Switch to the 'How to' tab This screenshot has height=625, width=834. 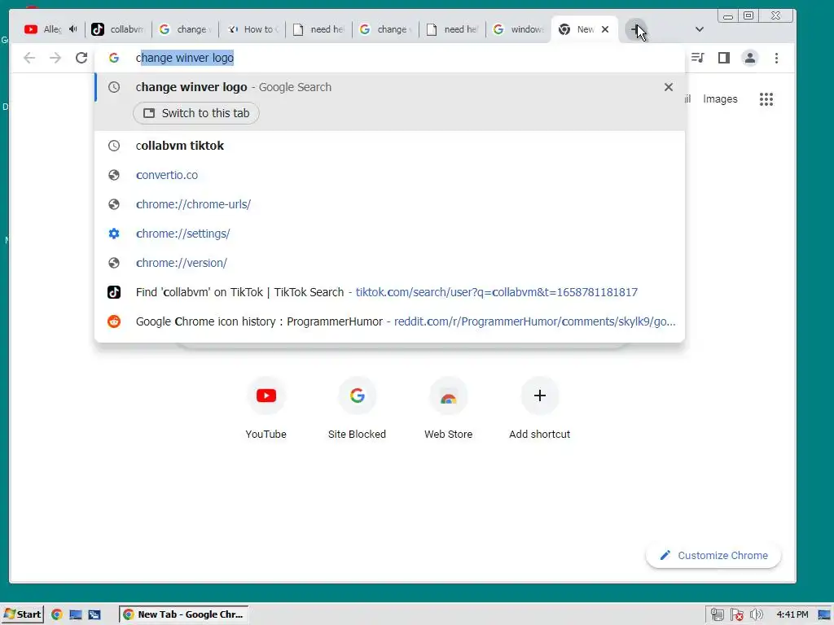tap(252, 29)
